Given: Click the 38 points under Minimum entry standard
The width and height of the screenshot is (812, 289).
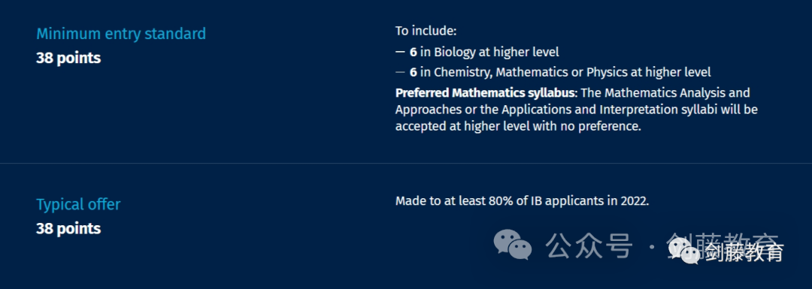Looking at the screenshot, I should (x=68, y=58).
